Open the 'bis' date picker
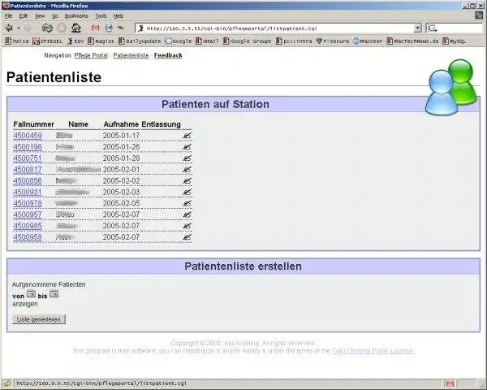This screenshot has width=487, height=390. click(54, 293)
